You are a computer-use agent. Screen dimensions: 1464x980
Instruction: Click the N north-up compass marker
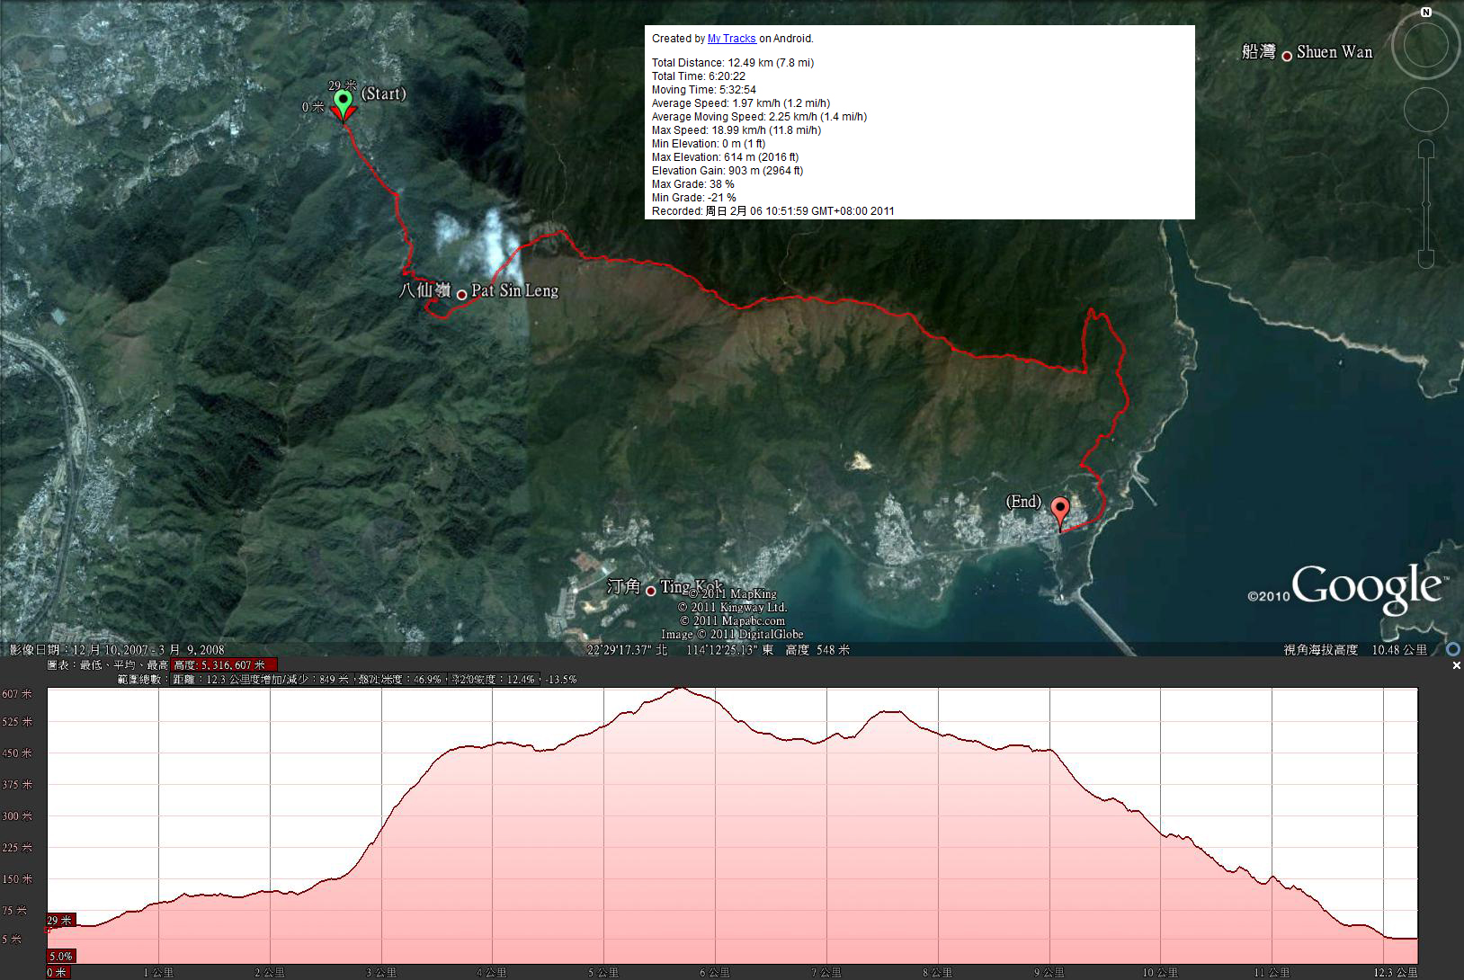click(1426, 12)
